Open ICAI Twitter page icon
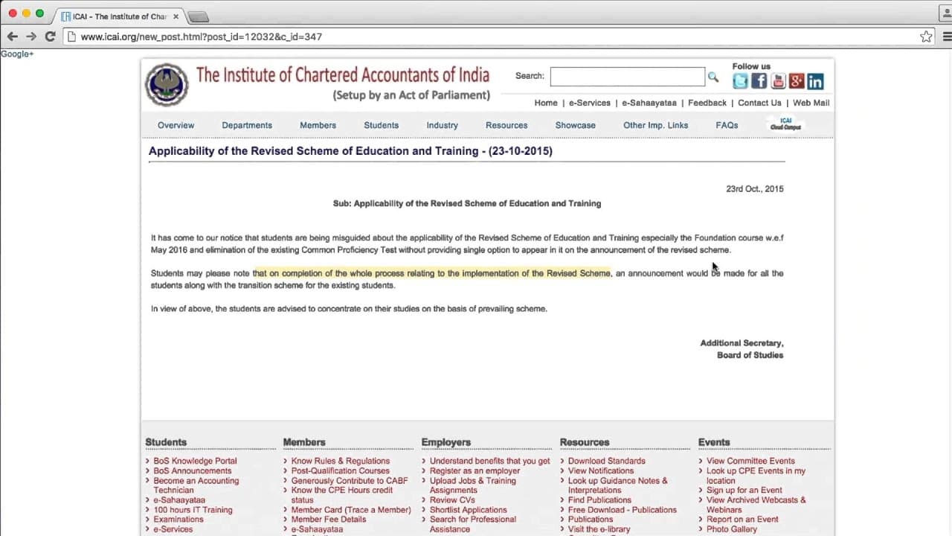Image resolution: width=952 pixels, height=536 pixels. click(x=740, y=81)
